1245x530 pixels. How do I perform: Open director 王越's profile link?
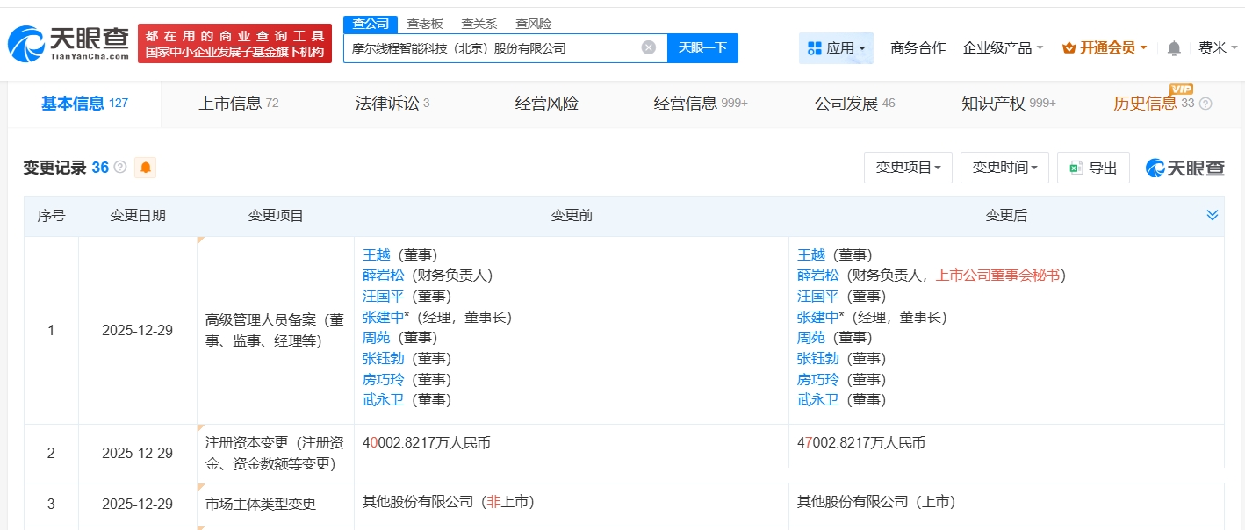[x=375, y=254]
